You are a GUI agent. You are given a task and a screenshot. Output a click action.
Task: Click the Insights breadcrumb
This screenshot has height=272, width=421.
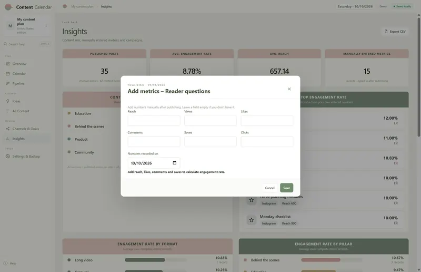(x=106, y=6)
